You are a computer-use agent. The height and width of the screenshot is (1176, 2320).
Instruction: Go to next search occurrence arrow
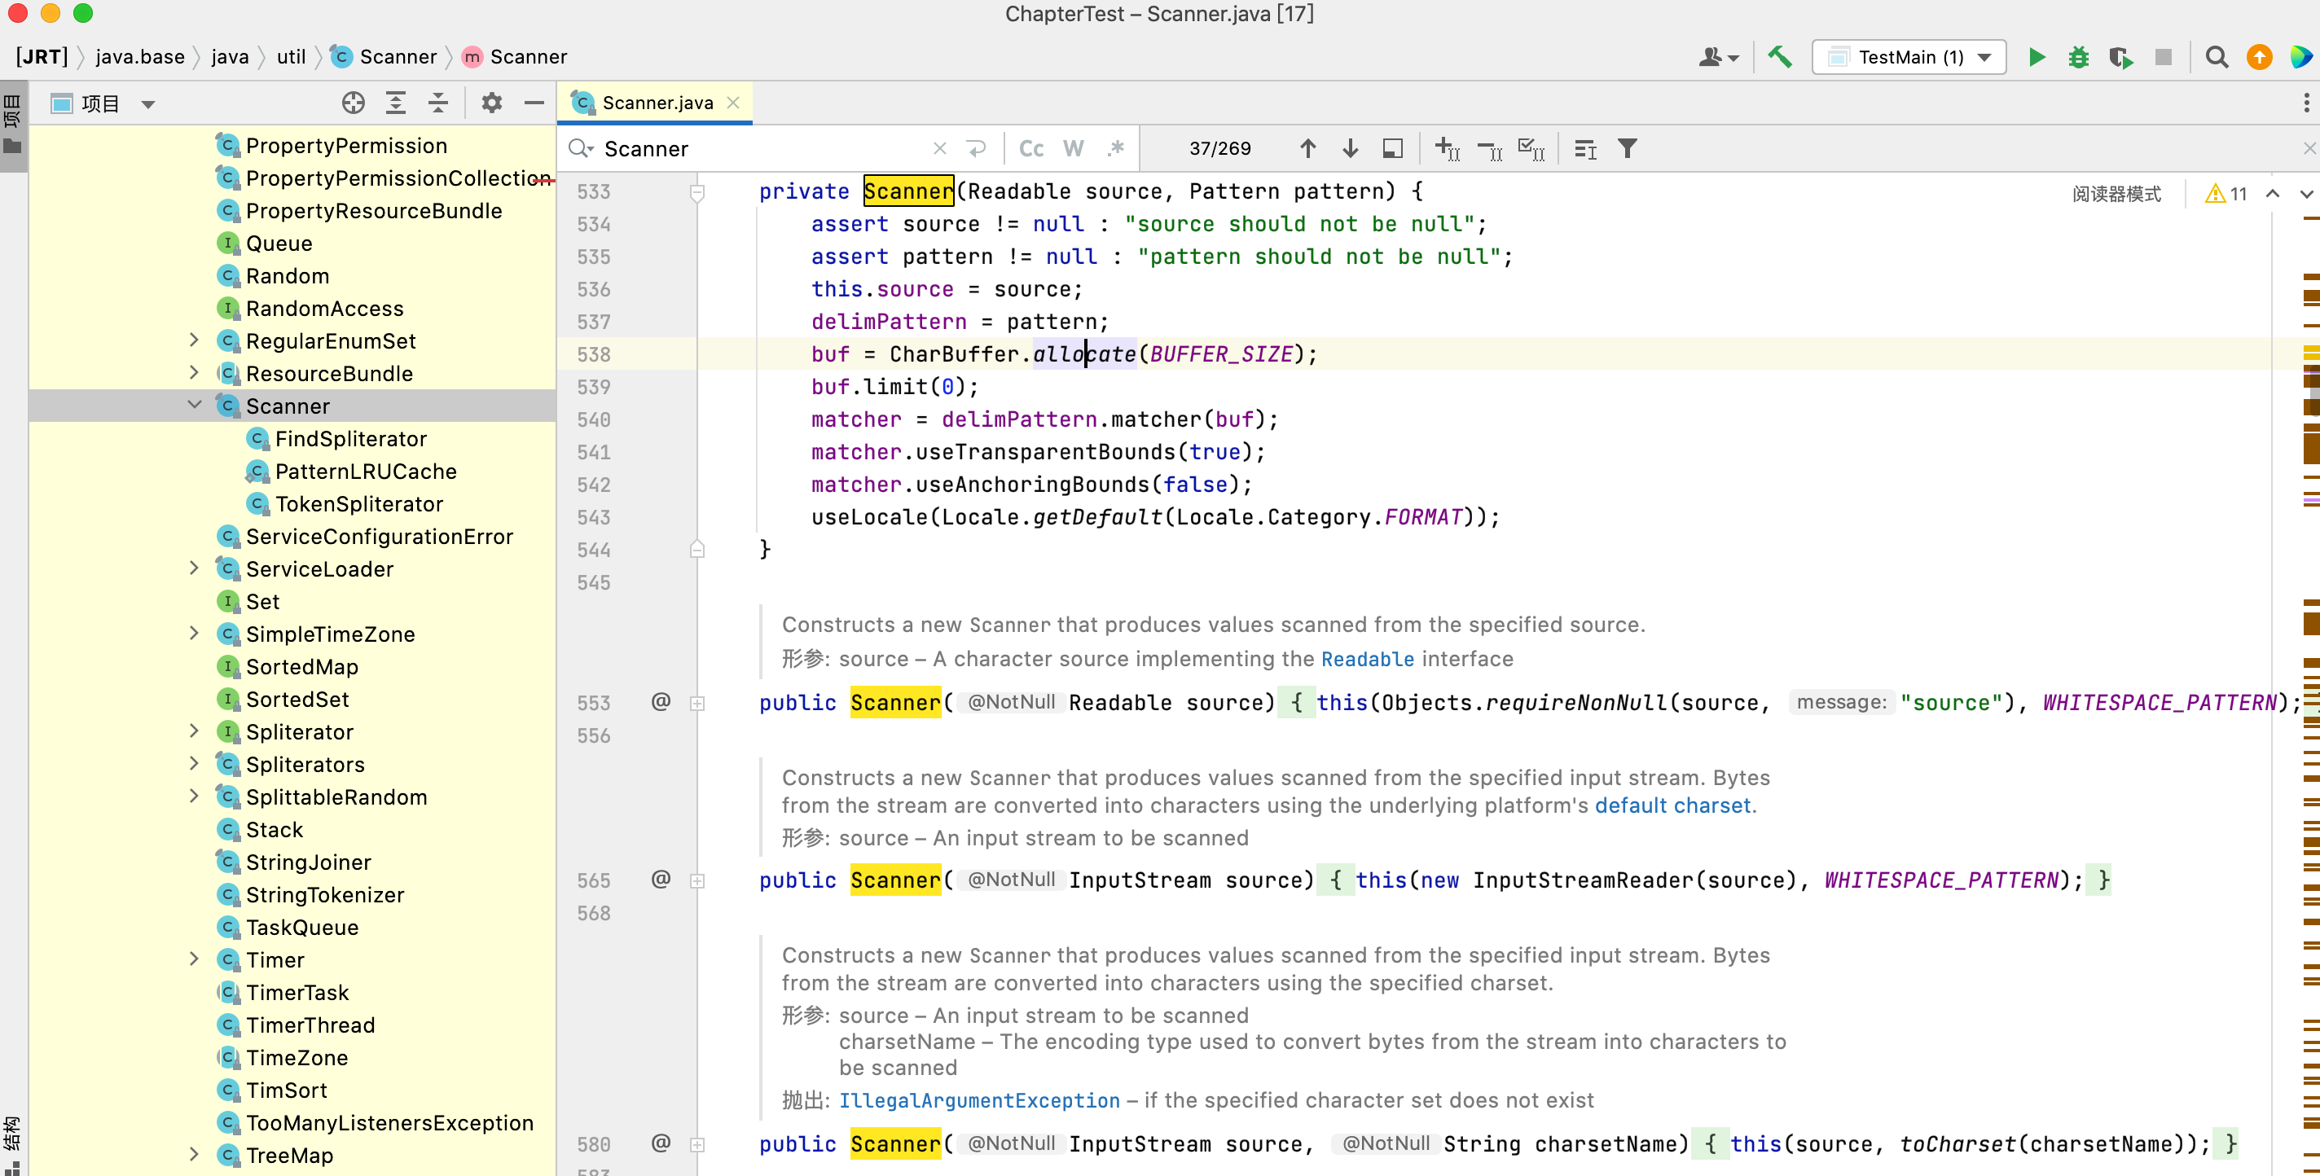coord(1350,148)
